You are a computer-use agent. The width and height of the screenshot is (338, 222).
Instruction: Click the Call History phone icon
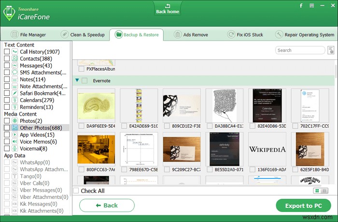point(14,52)
